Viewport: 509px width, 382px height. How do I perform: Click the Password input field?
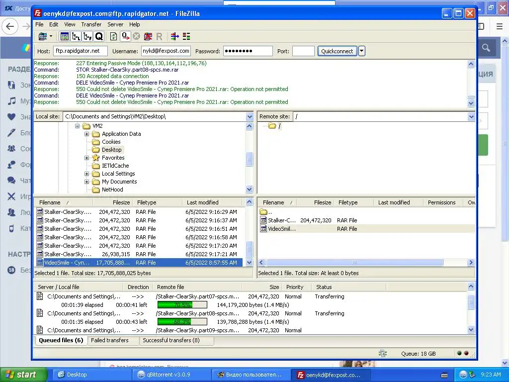pos(248,51)
